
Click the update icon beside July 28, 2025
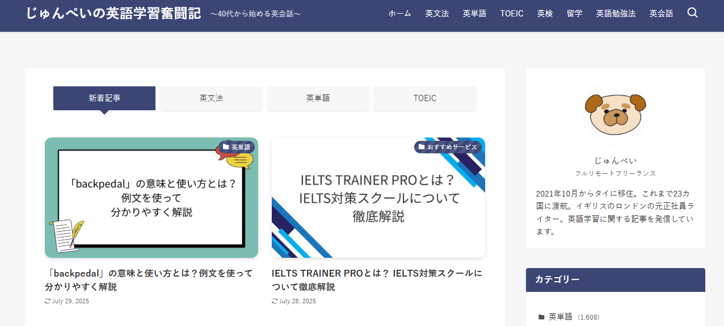point(275,301)
